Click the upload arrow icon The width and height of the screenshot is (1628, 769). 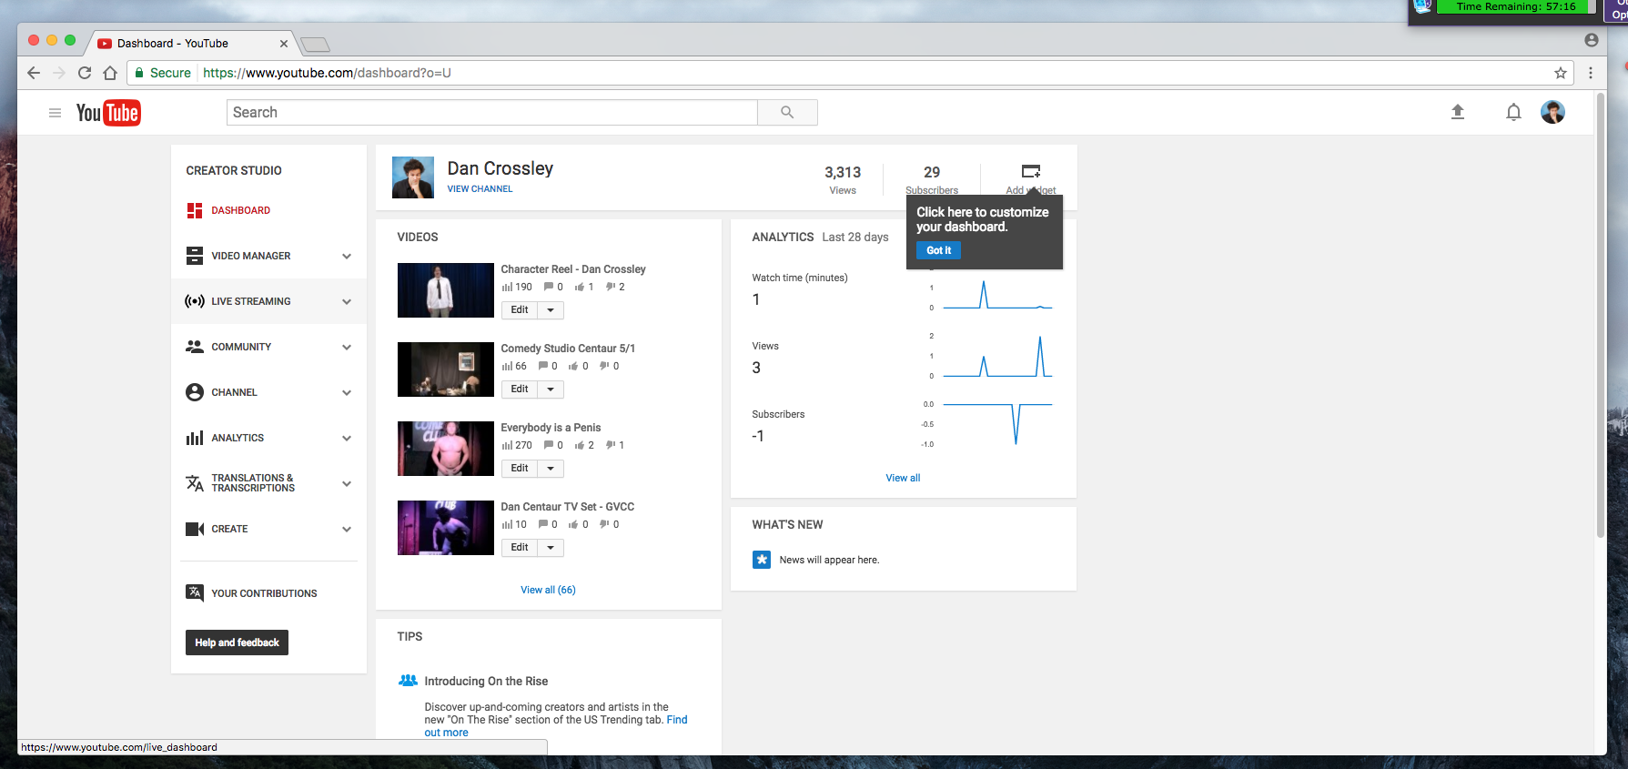click(x=1457, y=112)
